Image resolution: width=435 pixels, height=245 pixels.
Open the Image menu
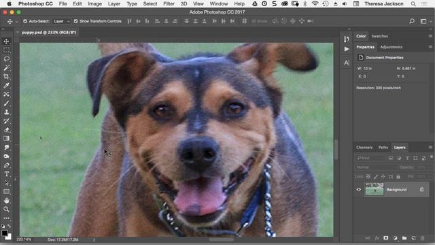(95, 4)
